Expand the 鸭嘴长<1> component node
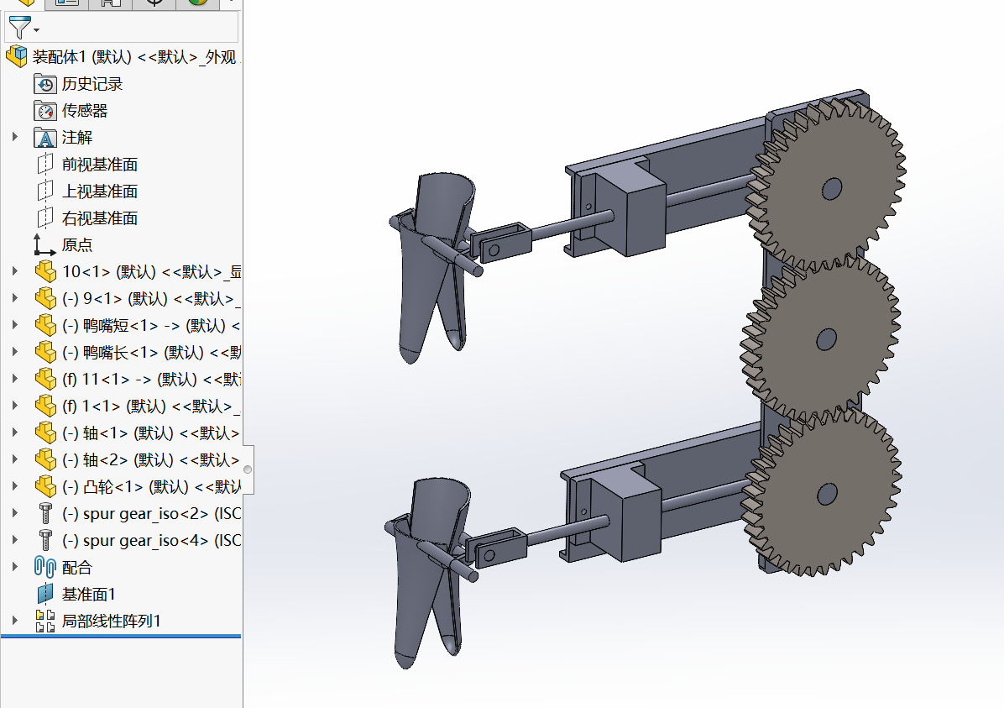Screen dimensions: 1004x708 pyautogui.click(x=15, y=353)
